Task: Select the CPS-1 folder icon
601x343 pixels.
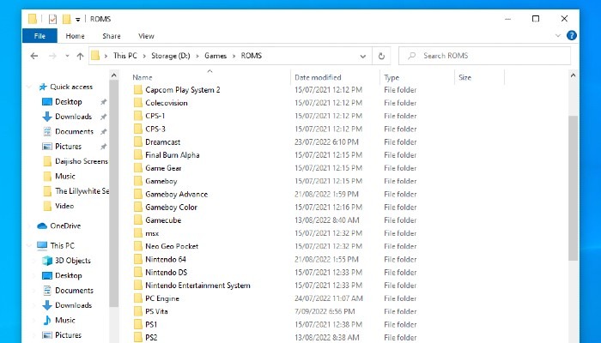Action: pyautogui.click(x=138, y=116)
